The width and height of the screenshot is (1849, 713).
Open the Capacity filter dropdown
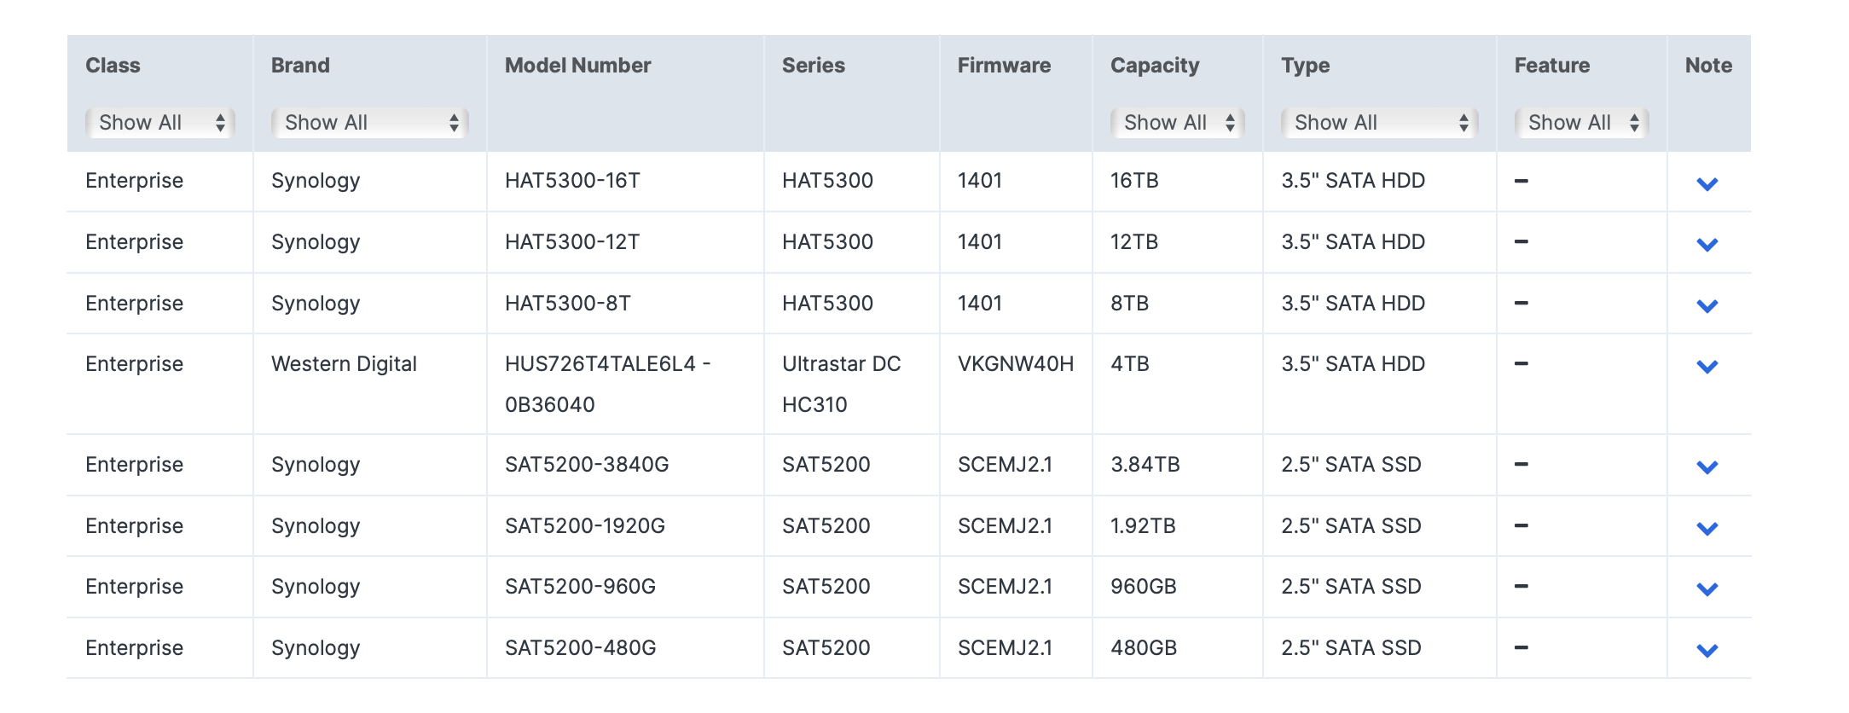click(1177, 123)
